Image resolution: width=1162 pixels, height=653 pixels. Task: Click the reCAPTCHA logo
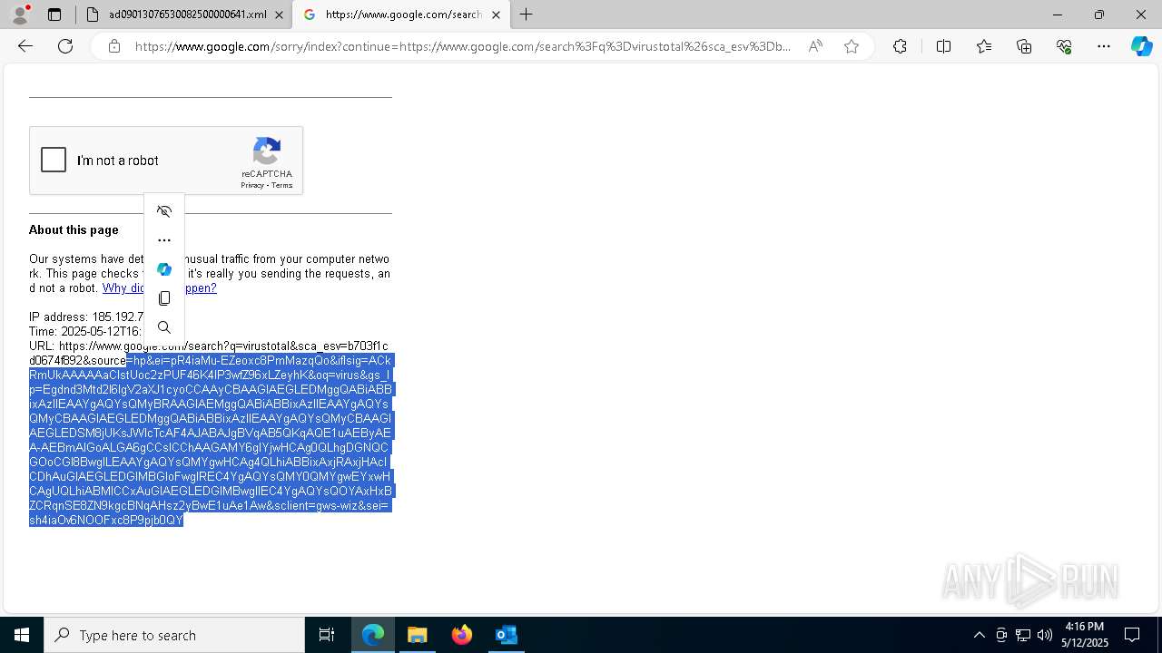(267, 151)
